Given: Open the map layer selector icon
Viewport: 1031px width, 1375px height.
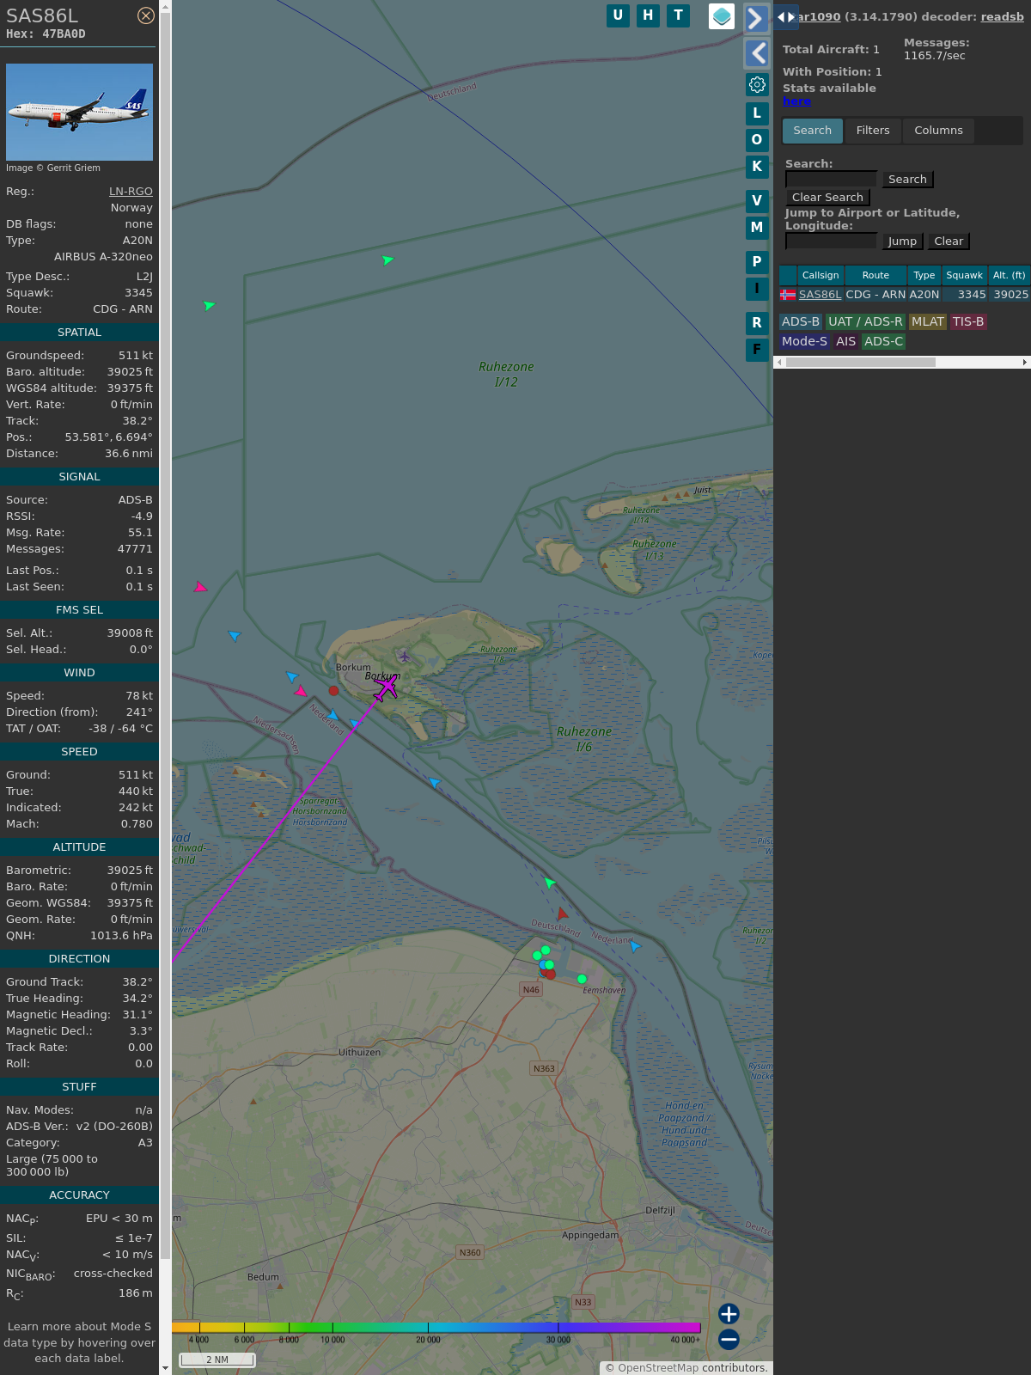Looking at the screenshot, I should click(x=722, y=16).
